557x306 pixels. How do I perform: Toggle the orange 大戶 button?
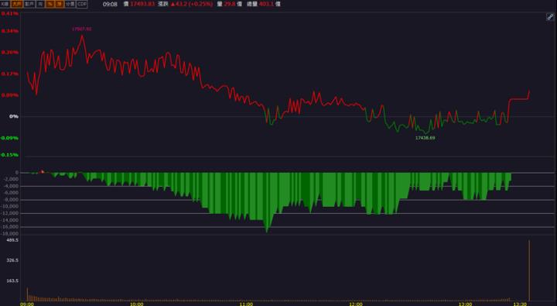(x=17, y=4)
